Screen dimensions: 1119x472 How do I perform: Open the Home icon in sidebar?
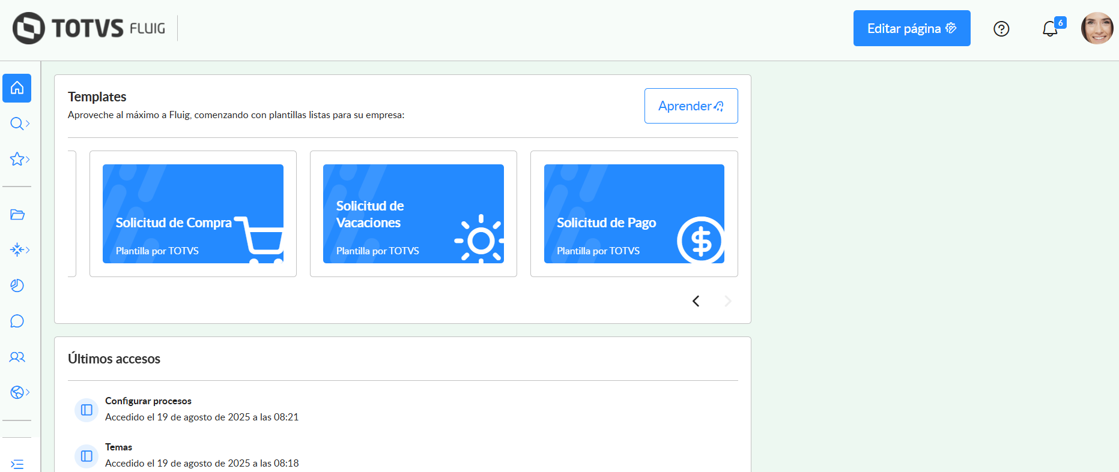[17, 88]
